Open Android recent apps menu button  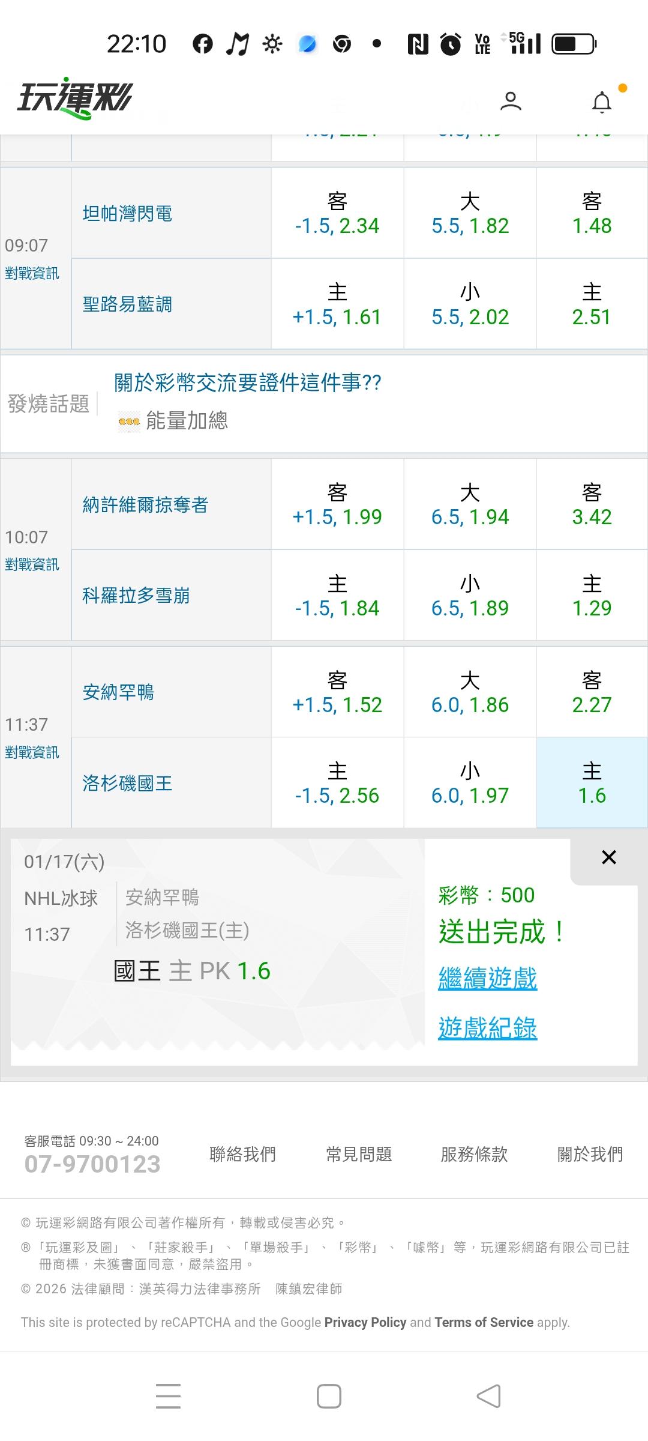168,1396
